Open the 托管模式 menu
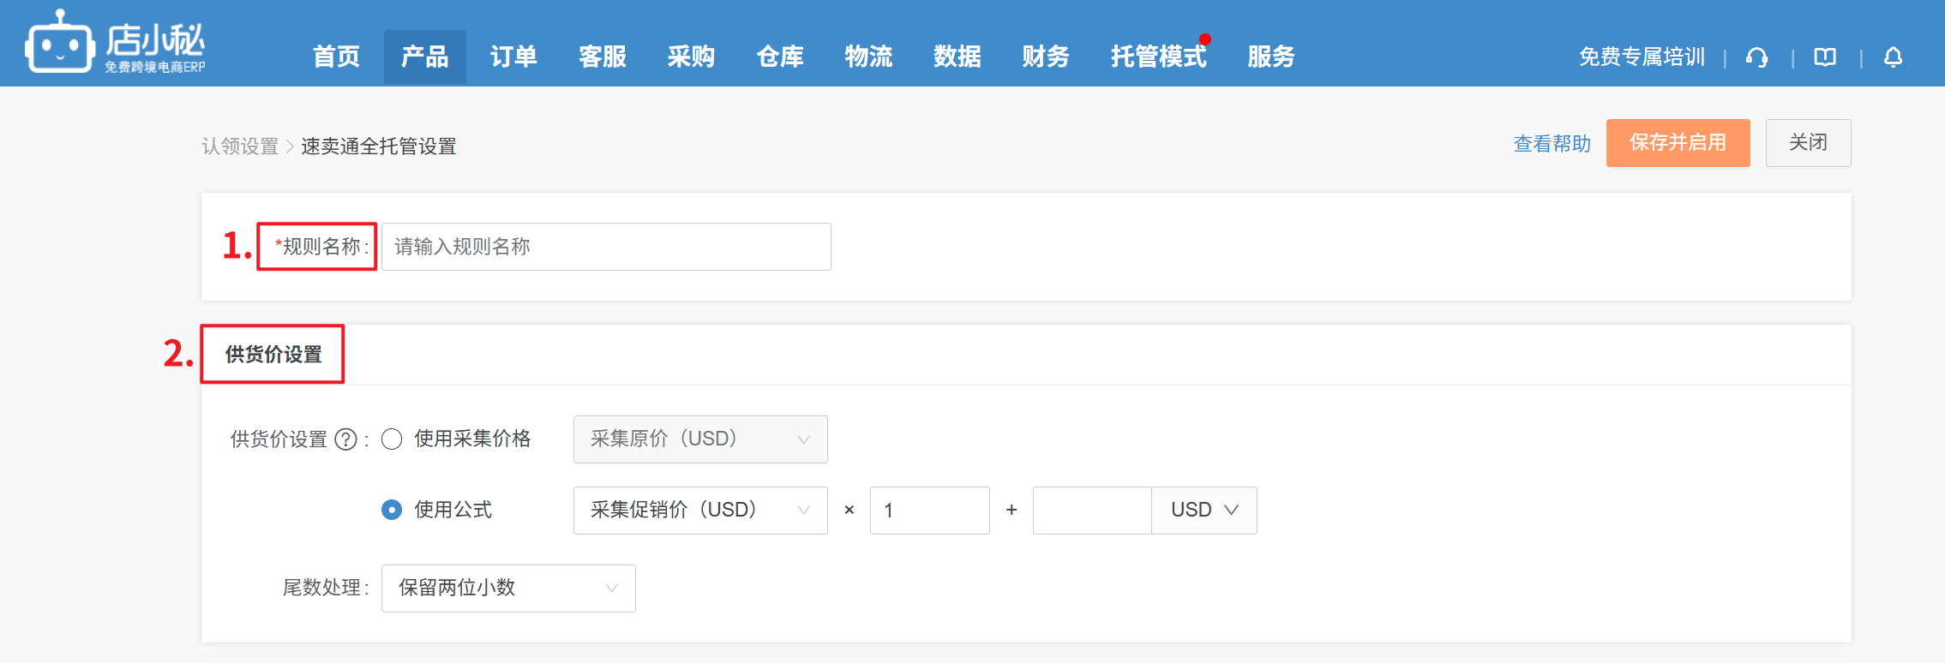Viewport: 1945px width, 663px height. 1158,57
